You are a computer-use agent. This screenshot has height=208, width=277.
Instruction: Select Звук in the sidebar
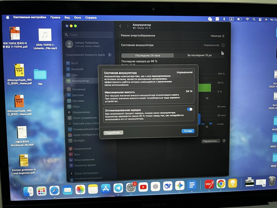point(75,154)
